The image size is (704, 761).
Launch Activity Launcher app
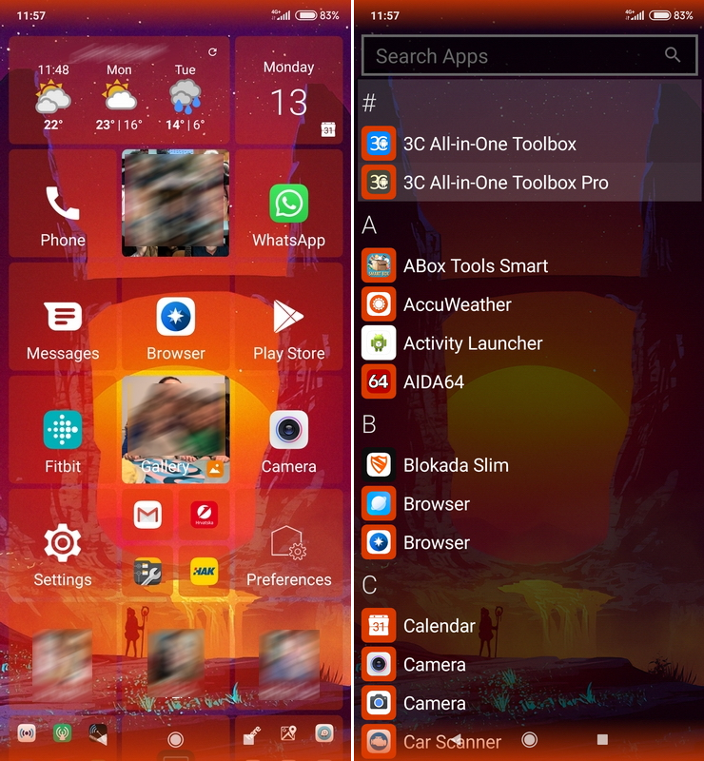(529, 343)
